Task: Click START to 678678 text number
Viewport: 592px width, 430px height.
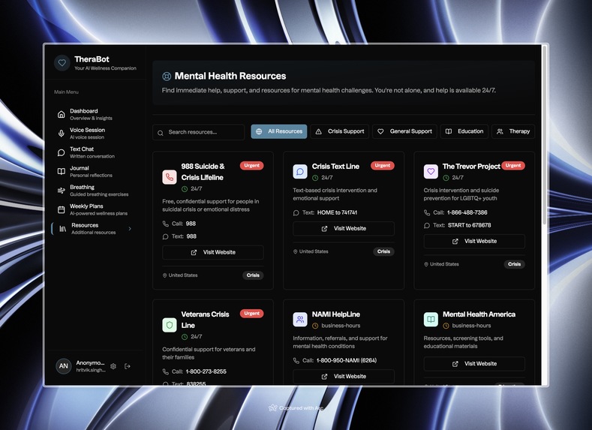Action: coord(469,225)
